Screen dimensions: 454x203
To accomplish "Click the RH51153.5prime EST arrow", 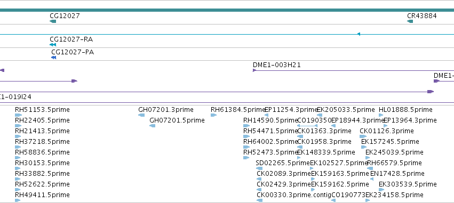I will (18, 115).
